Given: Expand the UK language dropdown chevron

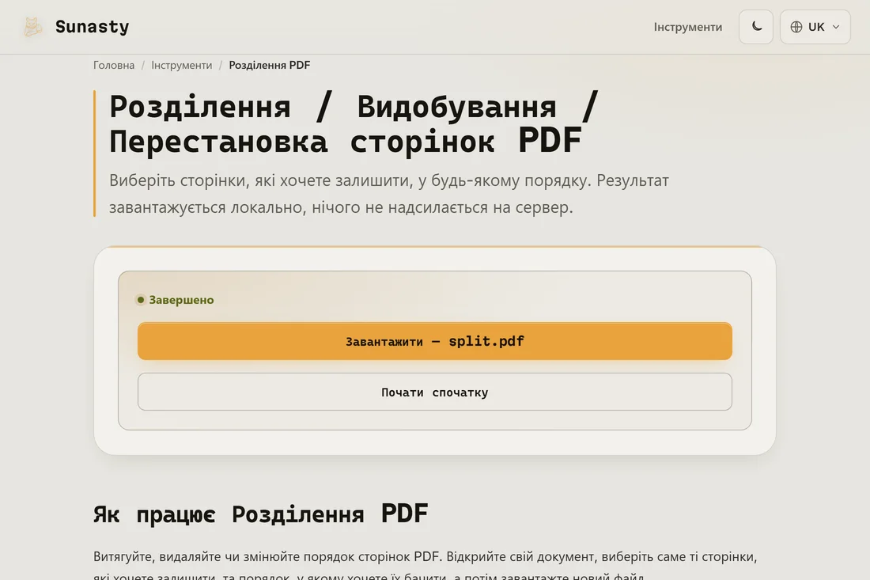Looking at the screenshot, I should pyautogui.click(x=836, y=27).
